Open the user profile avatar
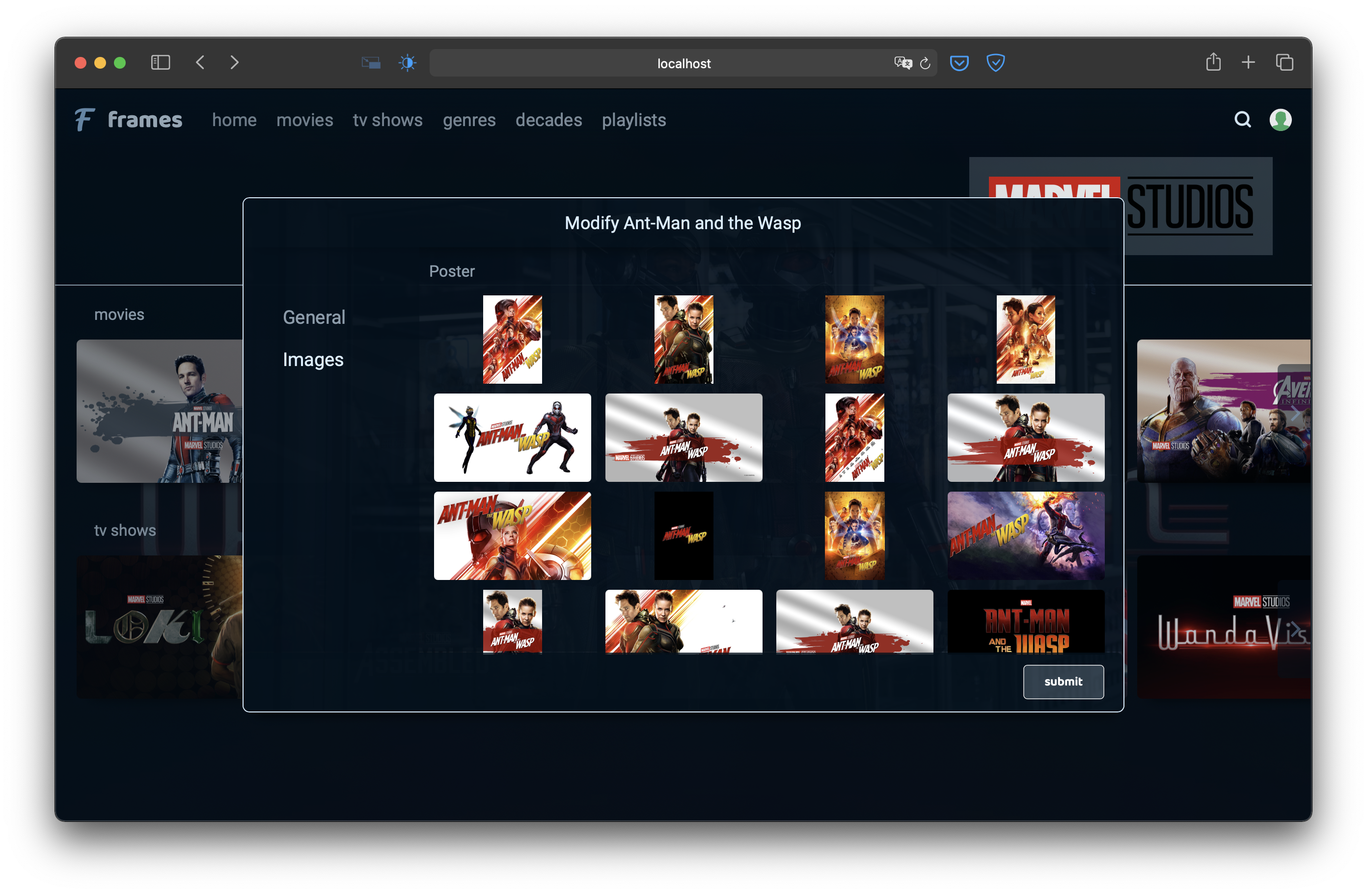The image size is (1367, 894). coord(1280,119)
